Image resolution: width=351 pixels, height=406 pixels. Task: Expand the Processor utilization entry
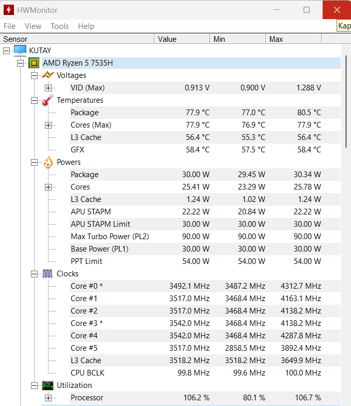point(48,398)
